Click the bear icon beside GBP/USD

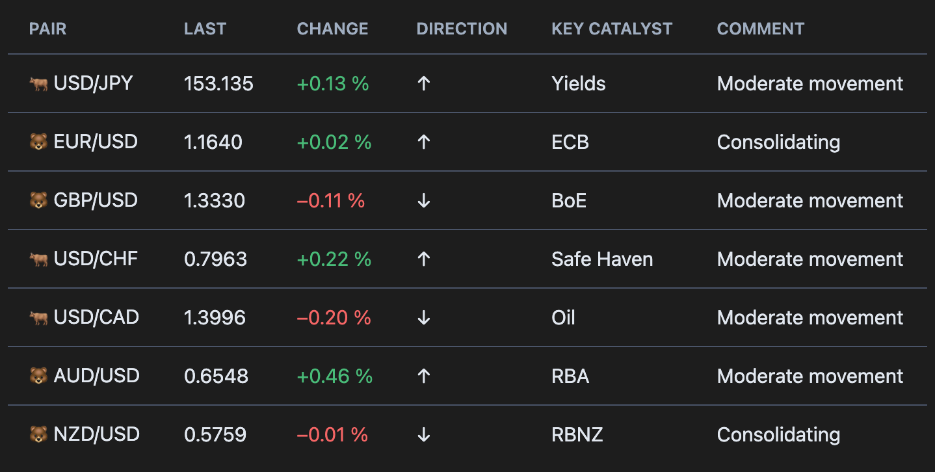[x=38, y=201]
